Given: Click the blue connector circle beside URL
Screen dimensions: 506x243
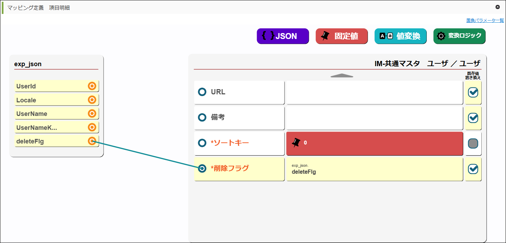Looking at the screenshot, I should [x=202, y=92].
